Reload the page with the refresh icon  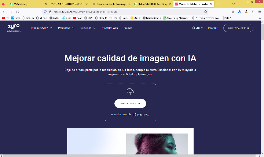pos(18,12)
